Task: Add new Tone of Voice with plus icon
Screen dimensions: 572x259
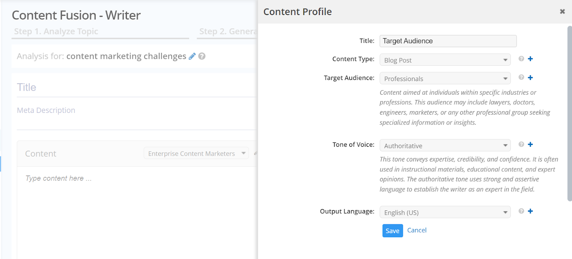Action: click(531, 144)
